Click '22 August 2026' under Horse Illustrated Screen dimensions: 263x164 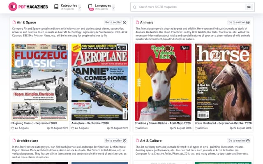tap(242, 128)
